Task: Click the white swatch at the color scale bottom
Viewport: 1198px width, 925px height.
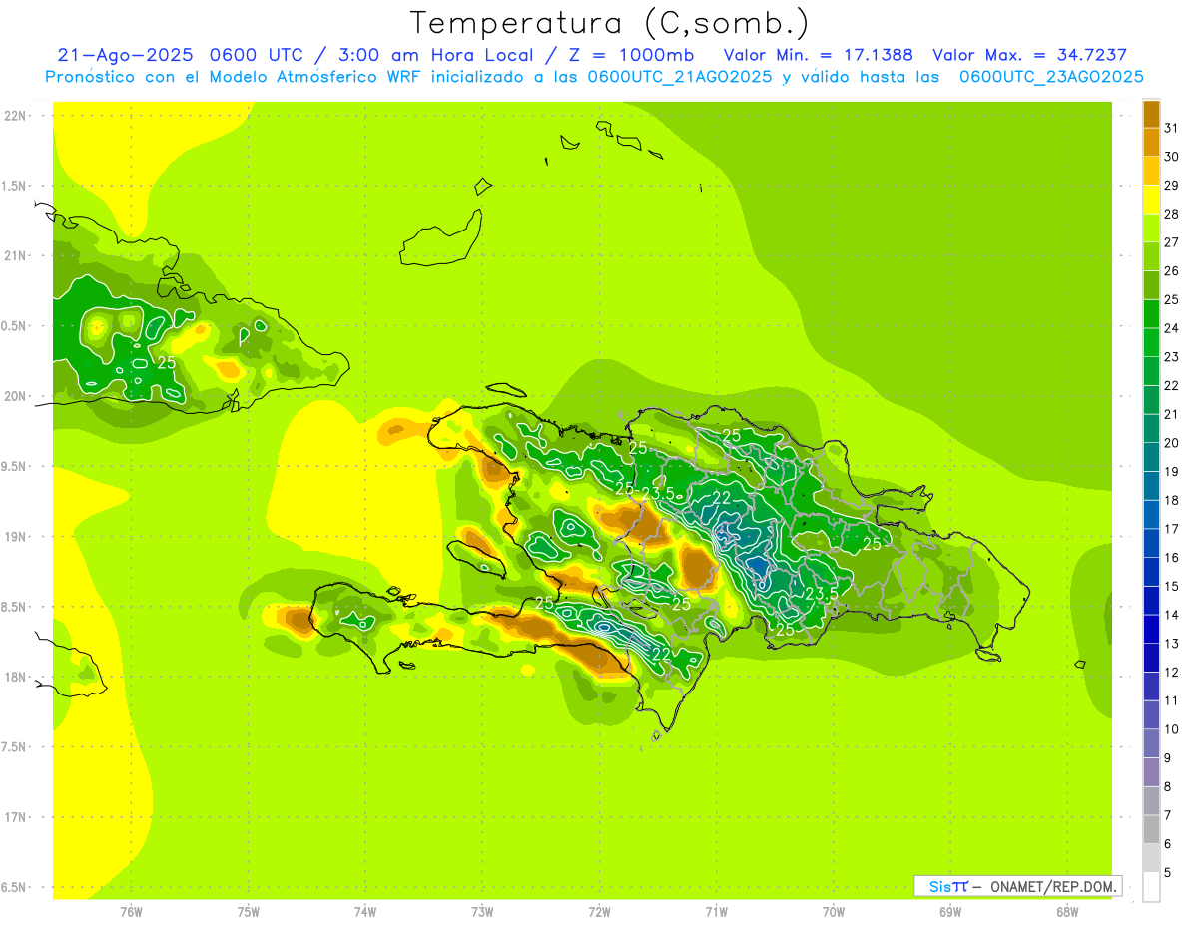Action: coord(1151,886)
